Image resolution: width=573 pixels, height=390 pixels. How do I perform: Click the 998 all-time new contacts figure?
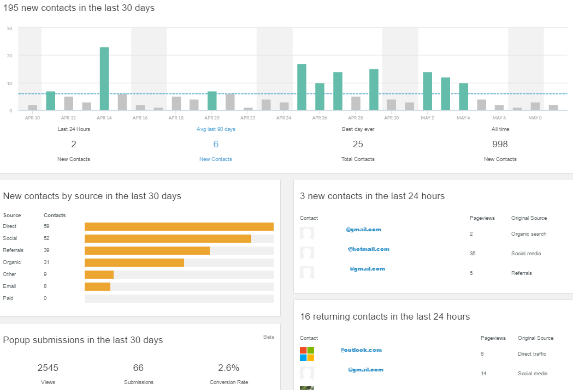pyautogui.click(x=500, y=144)
